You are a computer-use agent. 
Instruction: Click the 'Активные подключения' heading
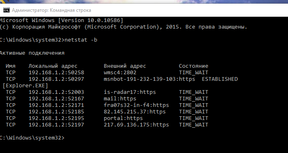(x=32, y=53)
